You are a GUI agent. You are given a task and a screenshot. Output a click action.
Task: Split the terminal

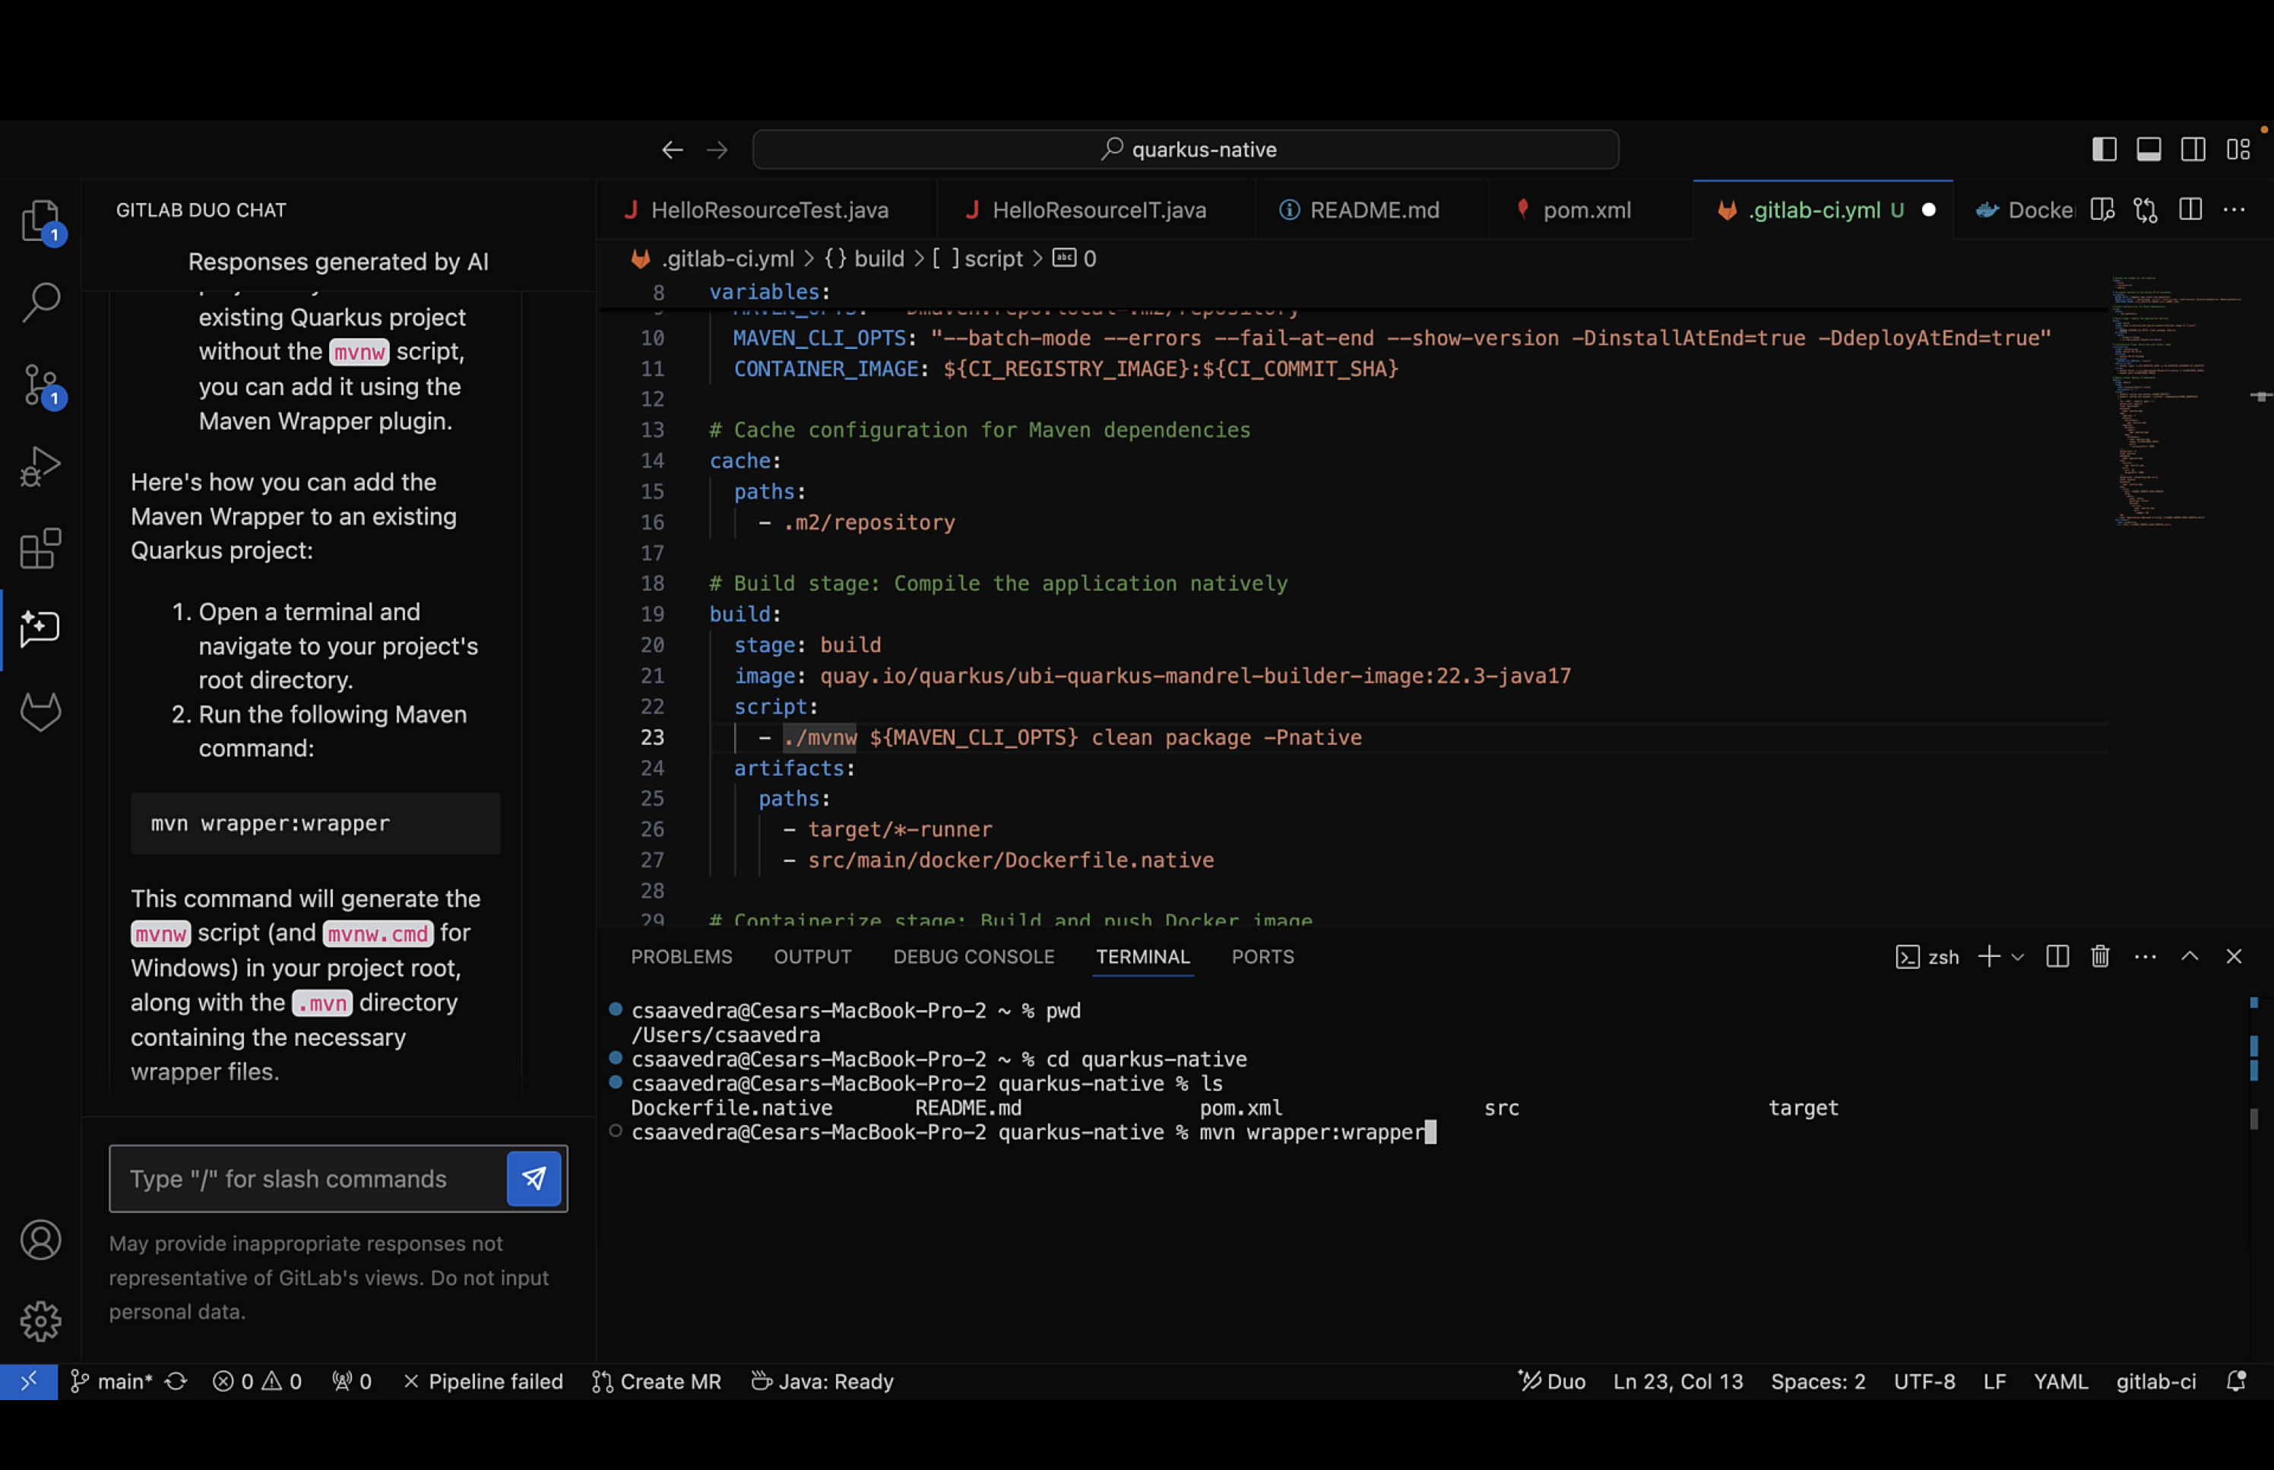[2057, 956]
